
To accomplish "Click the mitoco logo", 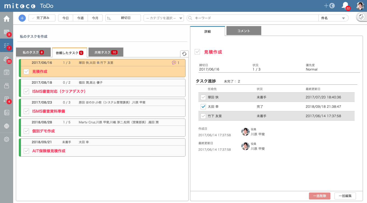I will [x=20, y=6].
